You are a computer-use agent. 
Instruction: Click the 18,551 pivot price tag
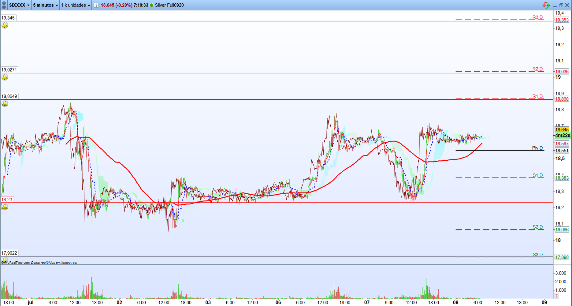(562, 151)
